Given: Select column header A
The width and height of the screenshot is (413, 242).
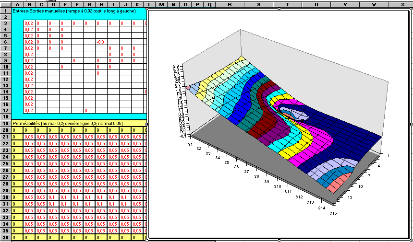Looking at the screenshot, I should [x=17, y=4].
